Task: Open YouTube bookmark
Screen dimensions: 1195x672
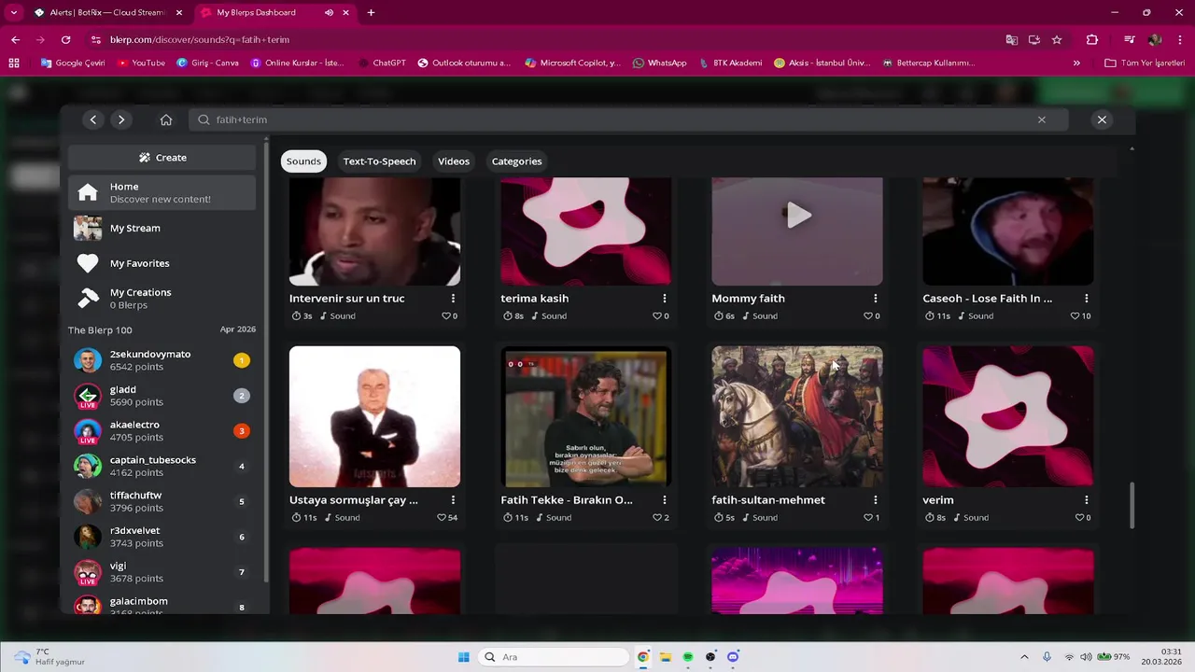Action: (x=141, y=63)
